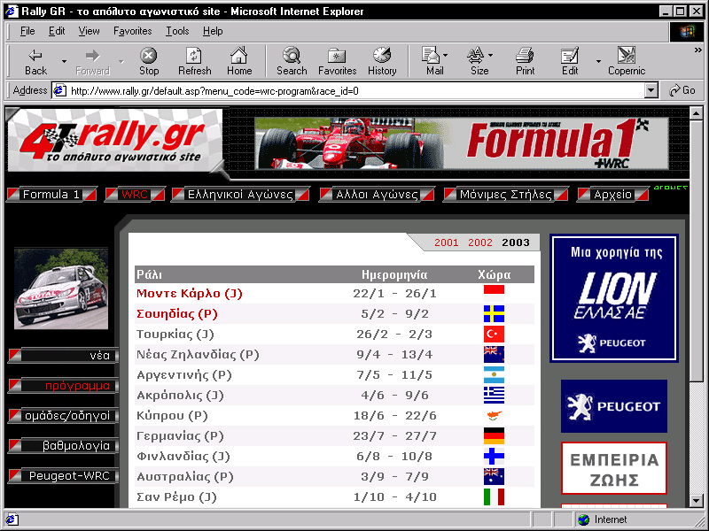
Task: Click the Sweden flag icon
Action: tap(494, 314)
